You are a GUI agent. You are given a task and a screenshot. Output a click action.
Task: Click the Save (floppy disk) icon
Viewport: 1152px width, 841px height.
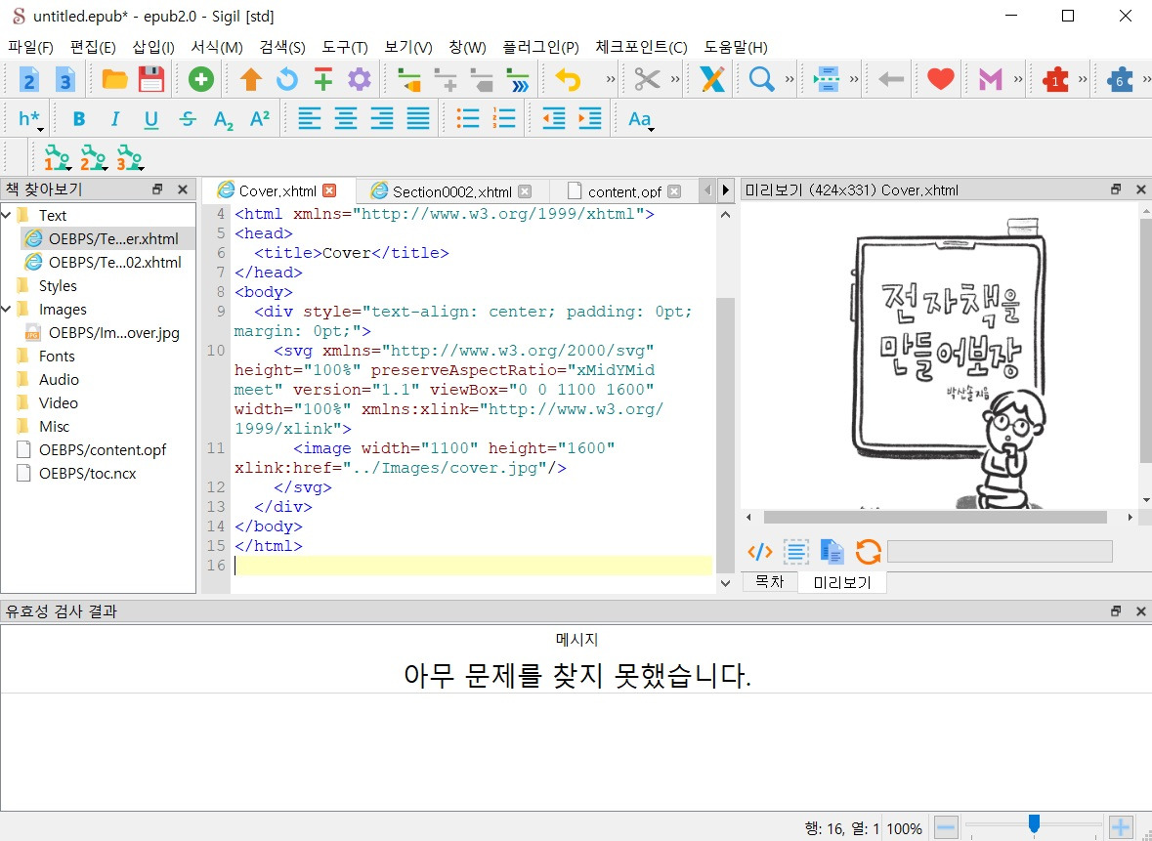click(x=149, y=79)
